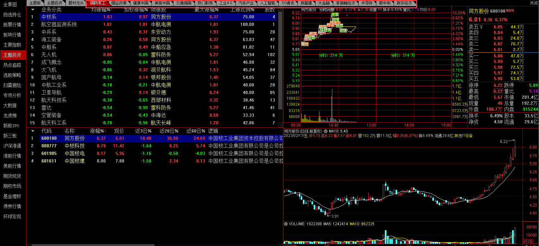Screen dimensions: 539x246
Task: Click the 关闭 button at top right
Action: [534, 3]
